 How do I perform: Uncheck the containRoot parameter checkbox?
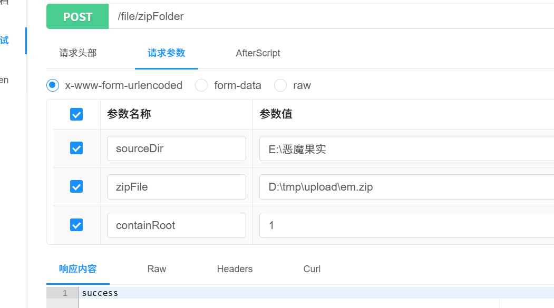tap(76, 225)
